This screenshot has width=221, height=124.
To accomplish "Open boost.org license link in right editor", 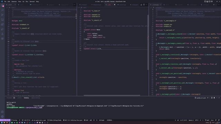I will [x=188, y=15].
